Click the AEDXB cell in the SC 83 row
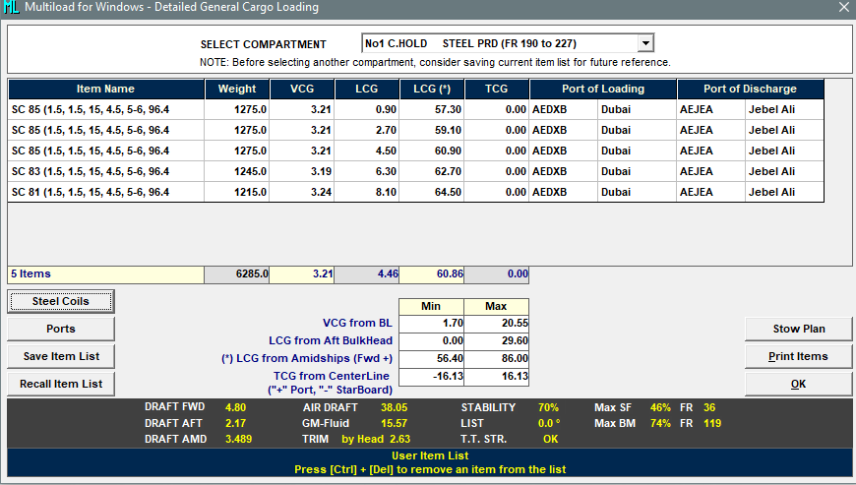The width and height of the screenshot is (856, 485). 564,172
